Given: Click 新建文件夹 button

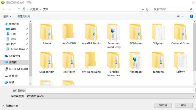Looking at the screenshot, I should pyautogui.click(x=24, y=16).
